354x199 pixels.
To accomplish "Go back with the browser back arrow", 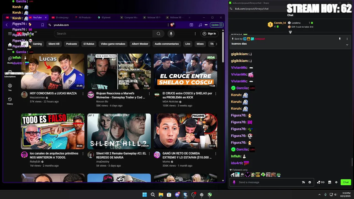I will pyautogui.click(x=7, y=25).
